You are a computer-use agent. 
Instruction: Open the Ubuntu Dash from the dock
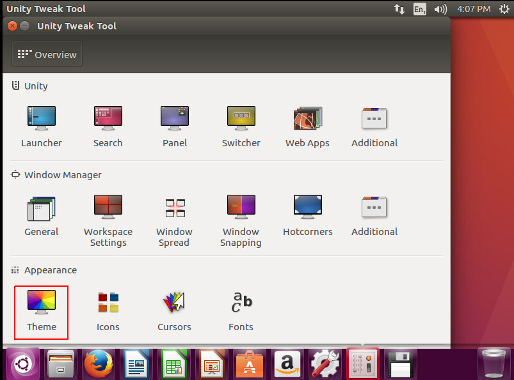click(x=22, y=363)
